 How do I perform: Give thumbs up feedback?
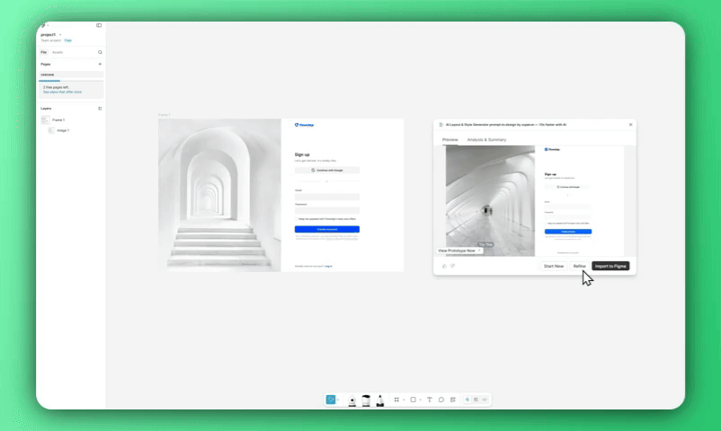click(444, 266)
